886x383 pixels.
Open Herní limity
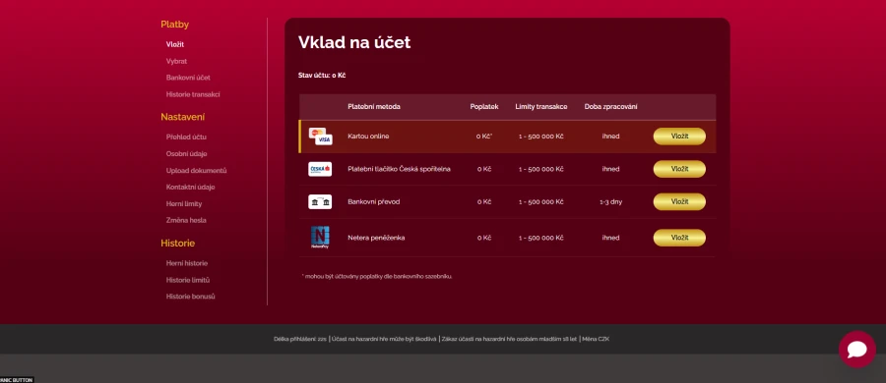(184, 203)
